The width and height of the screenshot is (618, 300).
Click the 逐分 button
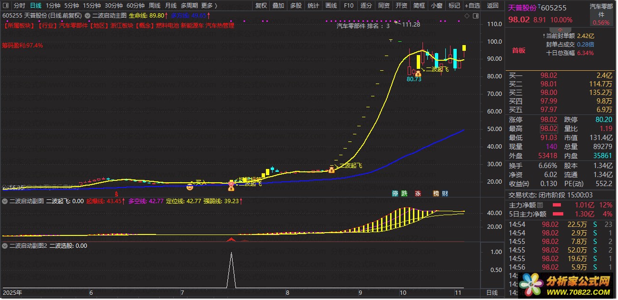coord(366,6)
